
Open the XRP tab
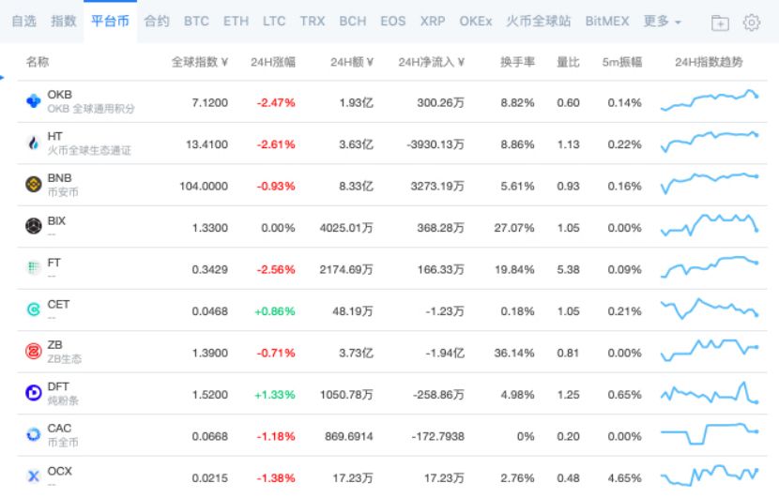pyautogui.click(x=433, y=22)
